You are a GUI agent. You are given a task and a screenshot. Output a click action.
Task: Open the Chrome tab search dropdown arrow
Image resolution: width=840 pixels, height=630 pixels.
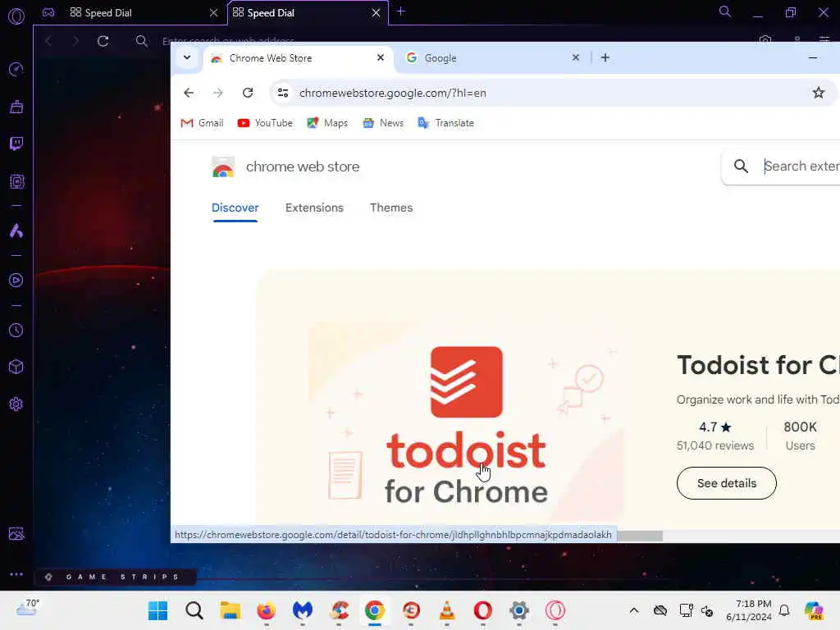(x=187, y=57)
